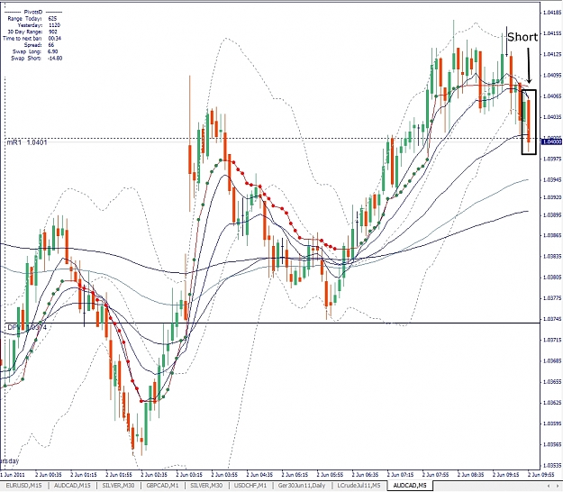The width and height of the screenshot is (563, 492).
Task: Click time axis label 2 Jun 01:55
Action: coord(119,474)
